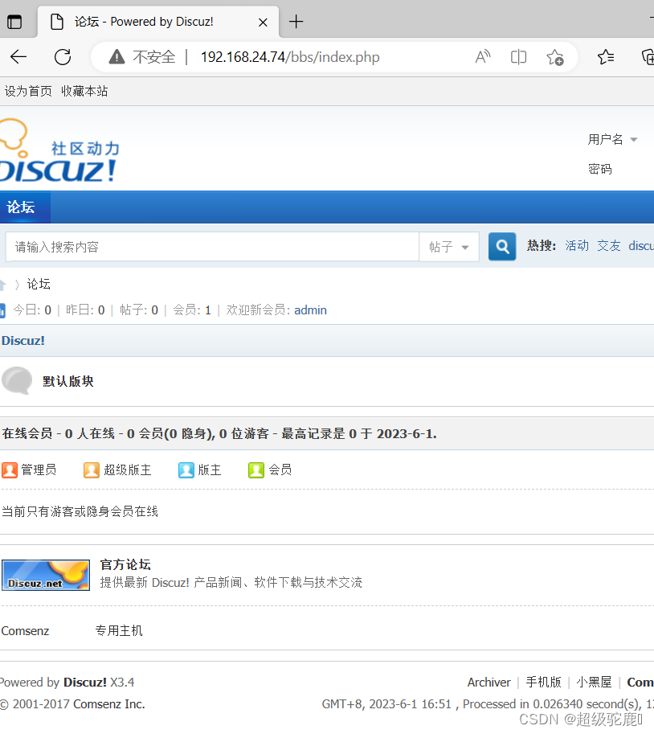The height and width of the screenshot is (734, 654).
Task: Click the 管理员 orange user icon
Action: 10,470
